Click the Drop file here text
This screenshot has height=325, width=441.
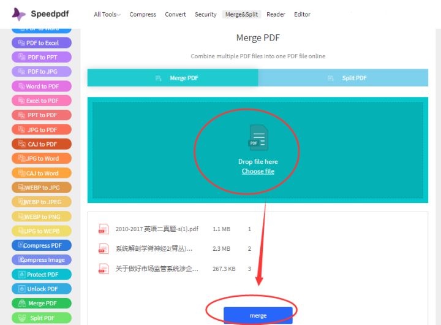click(x=258, y=162)
